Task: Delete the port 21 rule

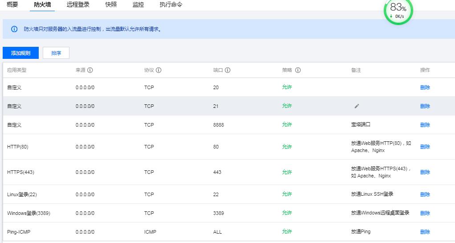Action: pos(425,106)
